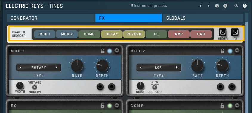Select MOD 1 block in effect chain

tap(45, 34)
